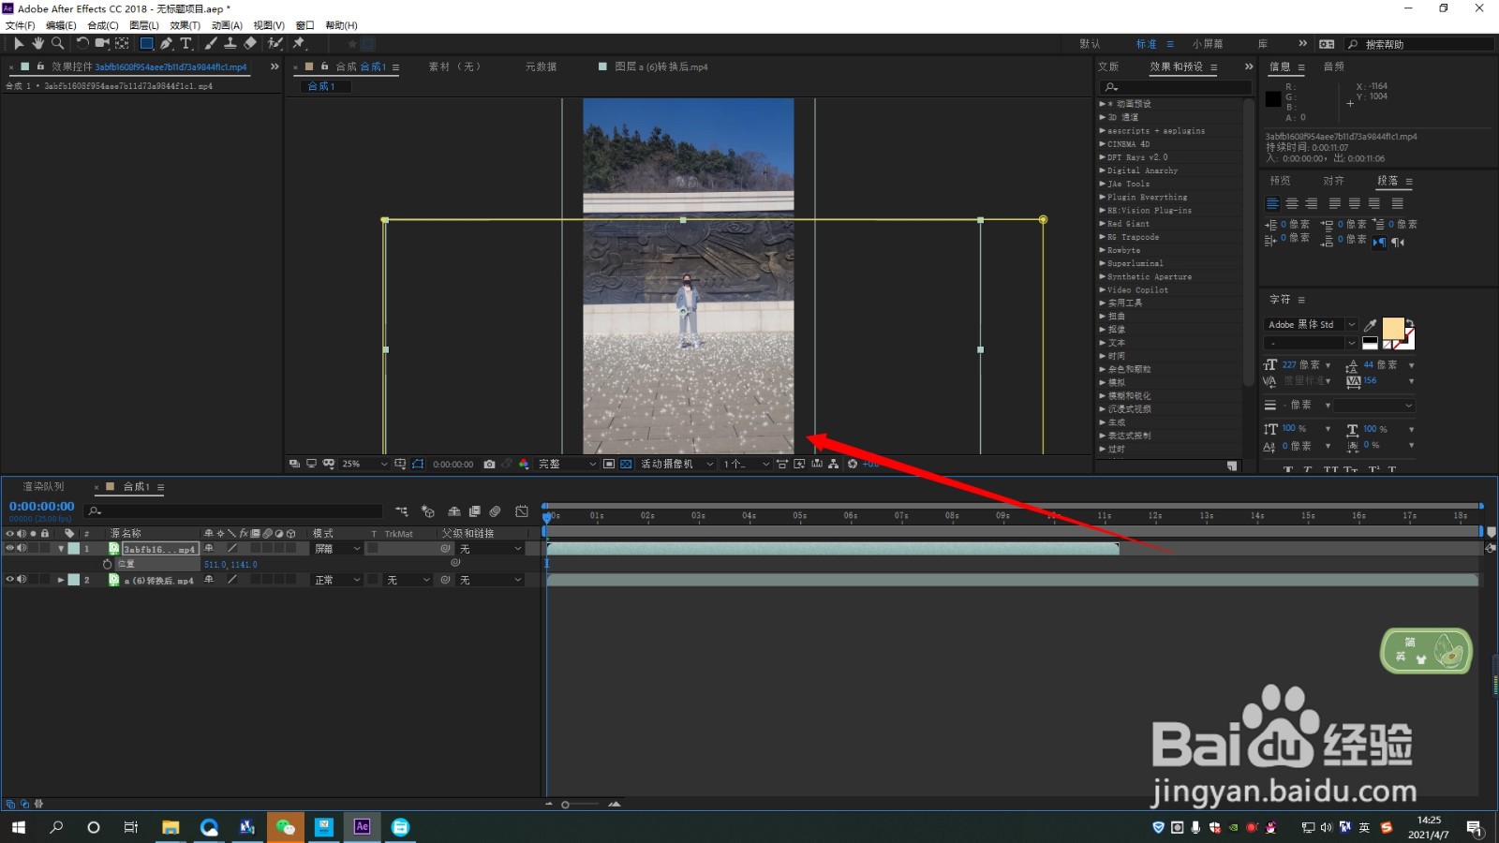Take a snapshot with the camera icon

(489, 464)
